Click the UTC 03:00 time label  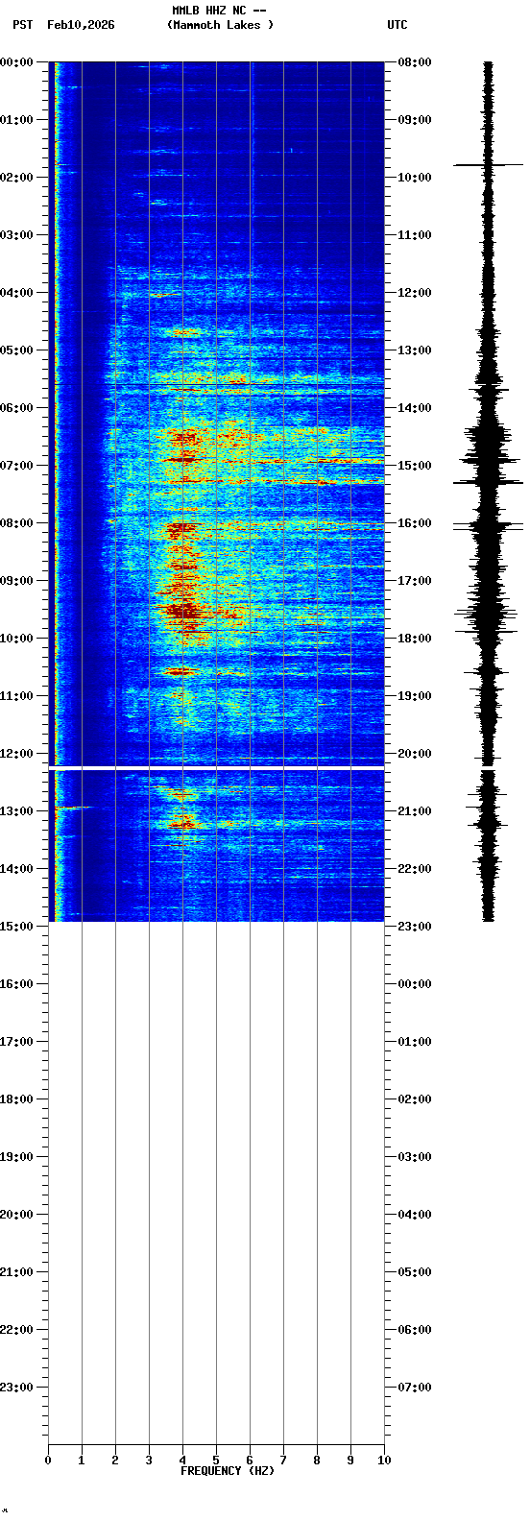coord(415,1157)
